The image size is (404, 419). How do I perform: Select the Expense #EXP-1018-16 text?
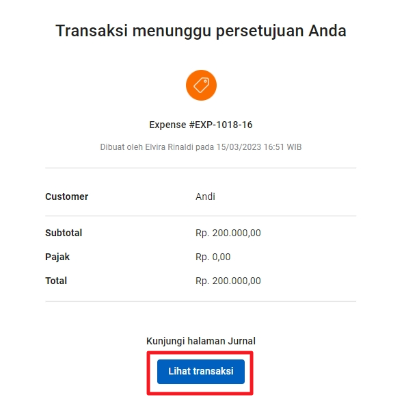point(201,125)
